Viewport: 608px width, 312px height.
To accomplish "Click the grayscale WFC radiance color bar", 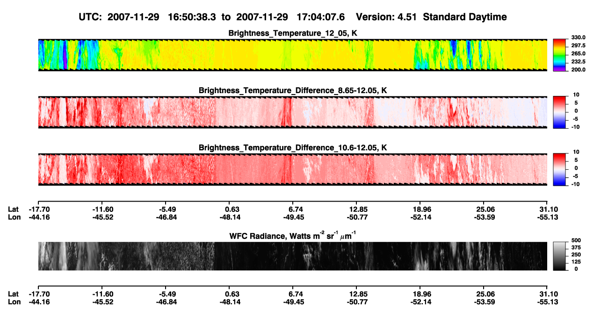I will coord(559,256).
